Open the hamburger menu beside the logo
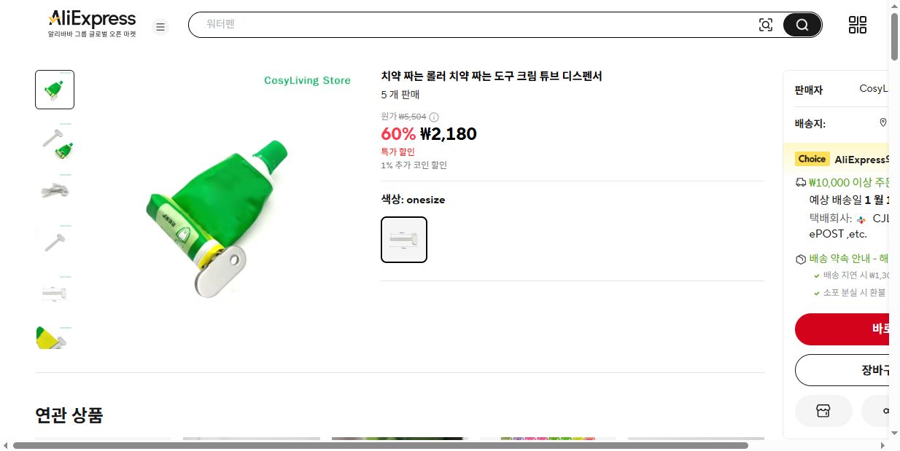This screenshot has width=900, height=451. click(x=160, y=26)
